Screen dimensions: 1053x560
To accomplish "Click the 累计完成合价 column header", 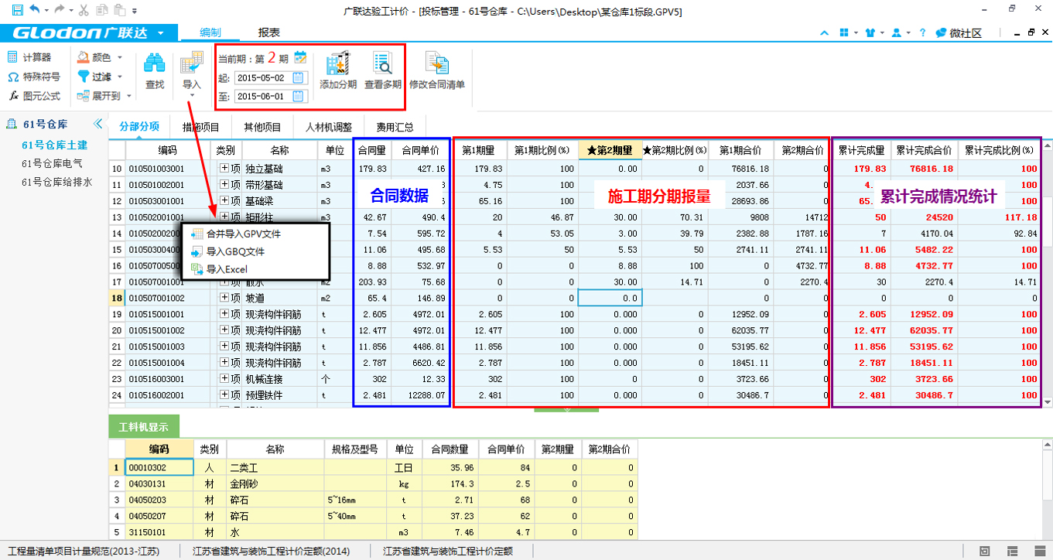I will pyautogui.click(x=924, y=150).
